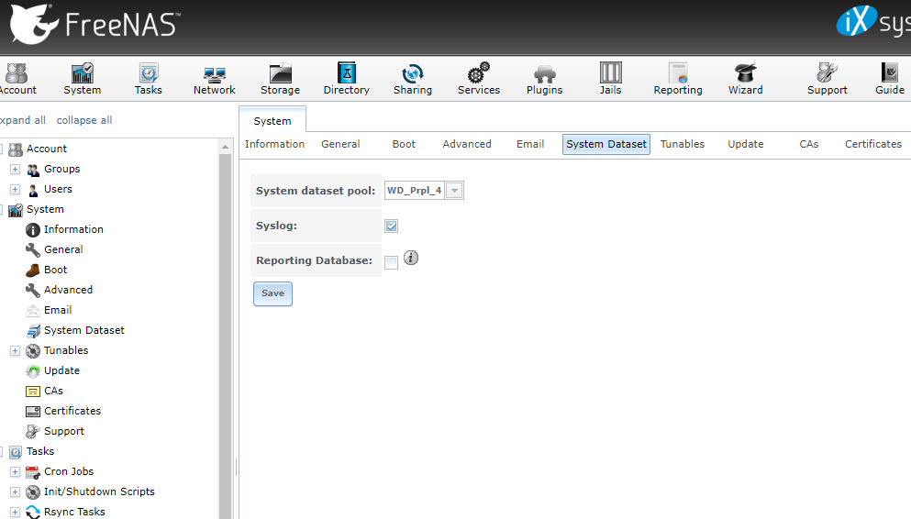Open the Services toolbar icon
The width and height of the screenshot is (911, 519).
click(479, 79)
